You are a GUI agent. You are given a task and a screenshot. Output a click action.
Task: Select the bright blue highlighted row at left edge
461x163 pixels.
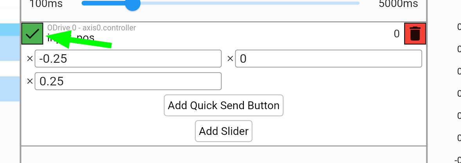[x=10, y=30]
